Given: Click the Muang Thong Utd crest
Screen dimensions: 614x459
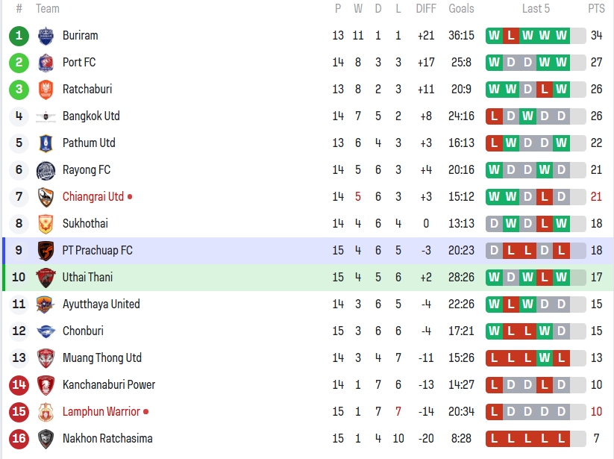Looking at the screenshot, I should coord(46,358).
